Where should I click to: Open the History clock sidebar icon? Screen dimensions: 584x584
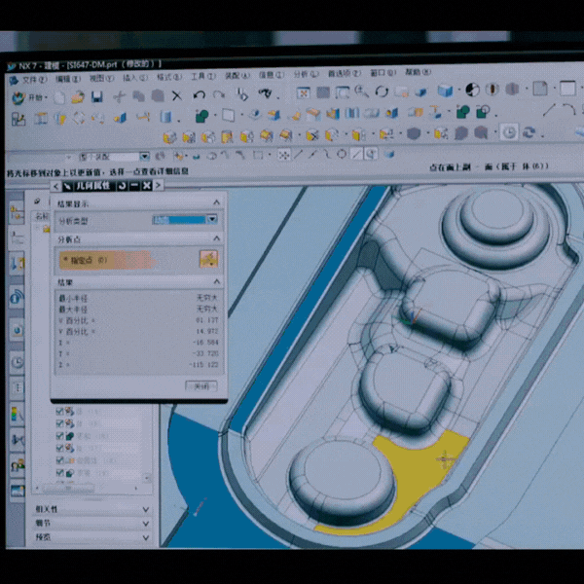(18, 362)
